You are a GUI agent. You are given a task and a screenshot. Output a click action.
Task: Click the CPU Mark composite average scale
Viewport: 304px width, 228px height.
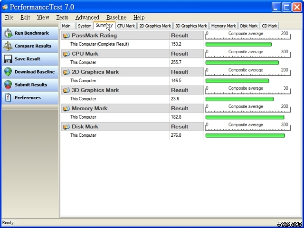pyautogui.click(x=247, y=54)
